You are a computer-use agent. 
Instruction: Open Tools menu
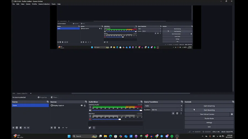[53, 4]
